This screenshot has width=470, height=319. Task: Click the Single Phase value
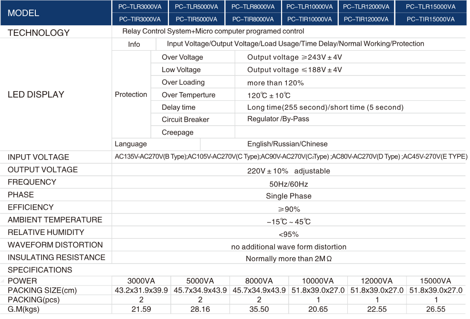(x=288, y=196)
